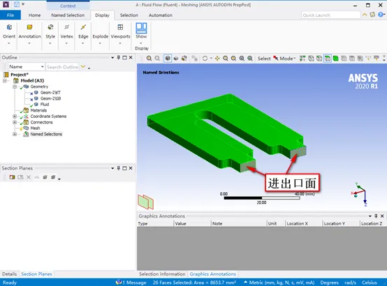Viewport: 387px width, 286px height.
Task: Activate the highlighted face selection filter
Action: [327, 59]
